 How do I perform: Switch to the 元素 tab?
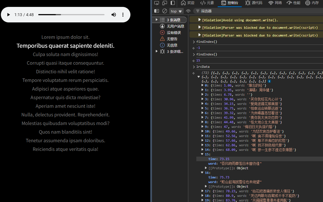pos(207,3)
